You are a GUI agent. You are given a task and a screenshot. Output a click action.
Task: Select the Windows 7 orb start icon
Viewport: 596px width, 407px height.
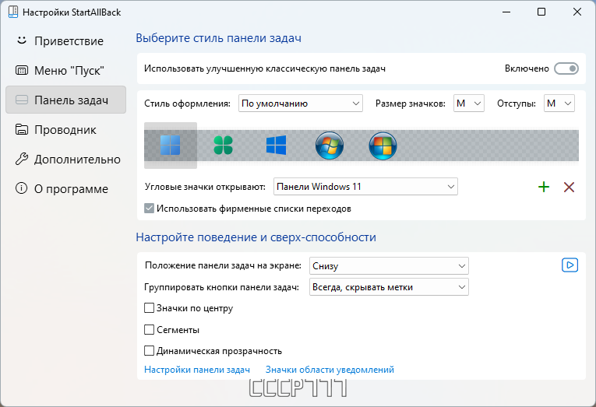330,146
